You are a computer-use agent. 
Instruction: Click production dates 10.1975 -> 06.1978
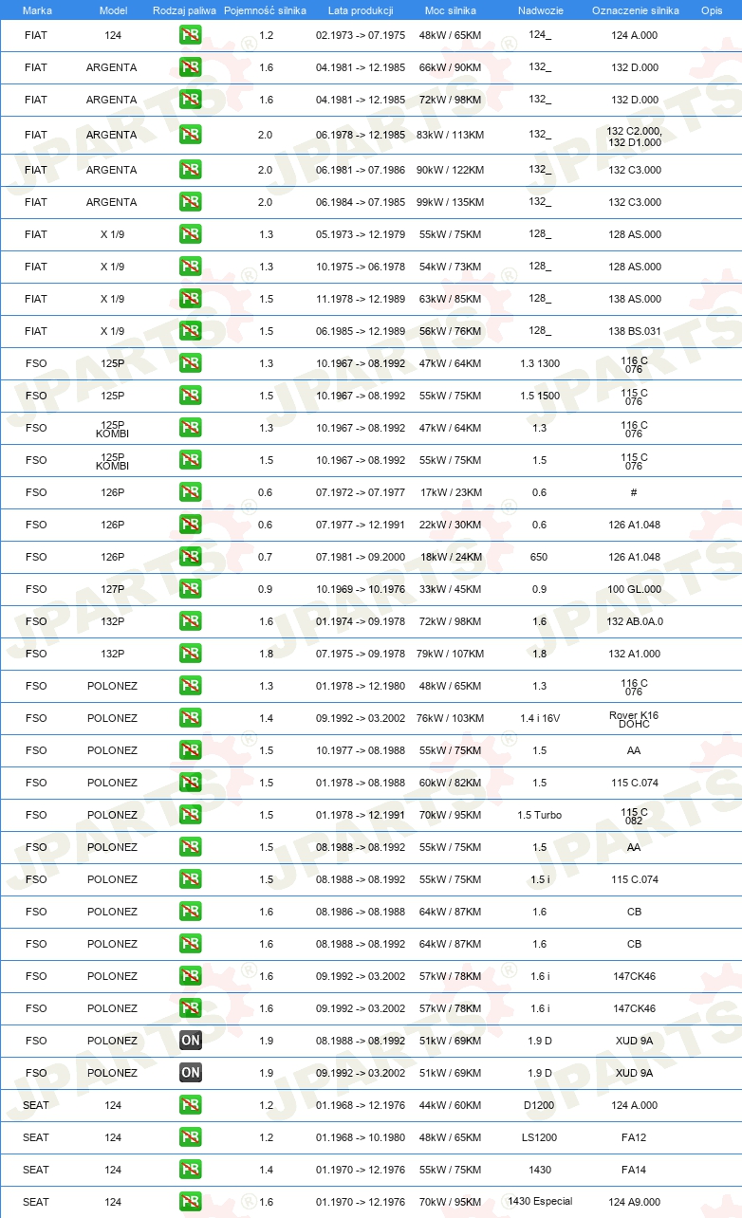[x=361, y=267]
